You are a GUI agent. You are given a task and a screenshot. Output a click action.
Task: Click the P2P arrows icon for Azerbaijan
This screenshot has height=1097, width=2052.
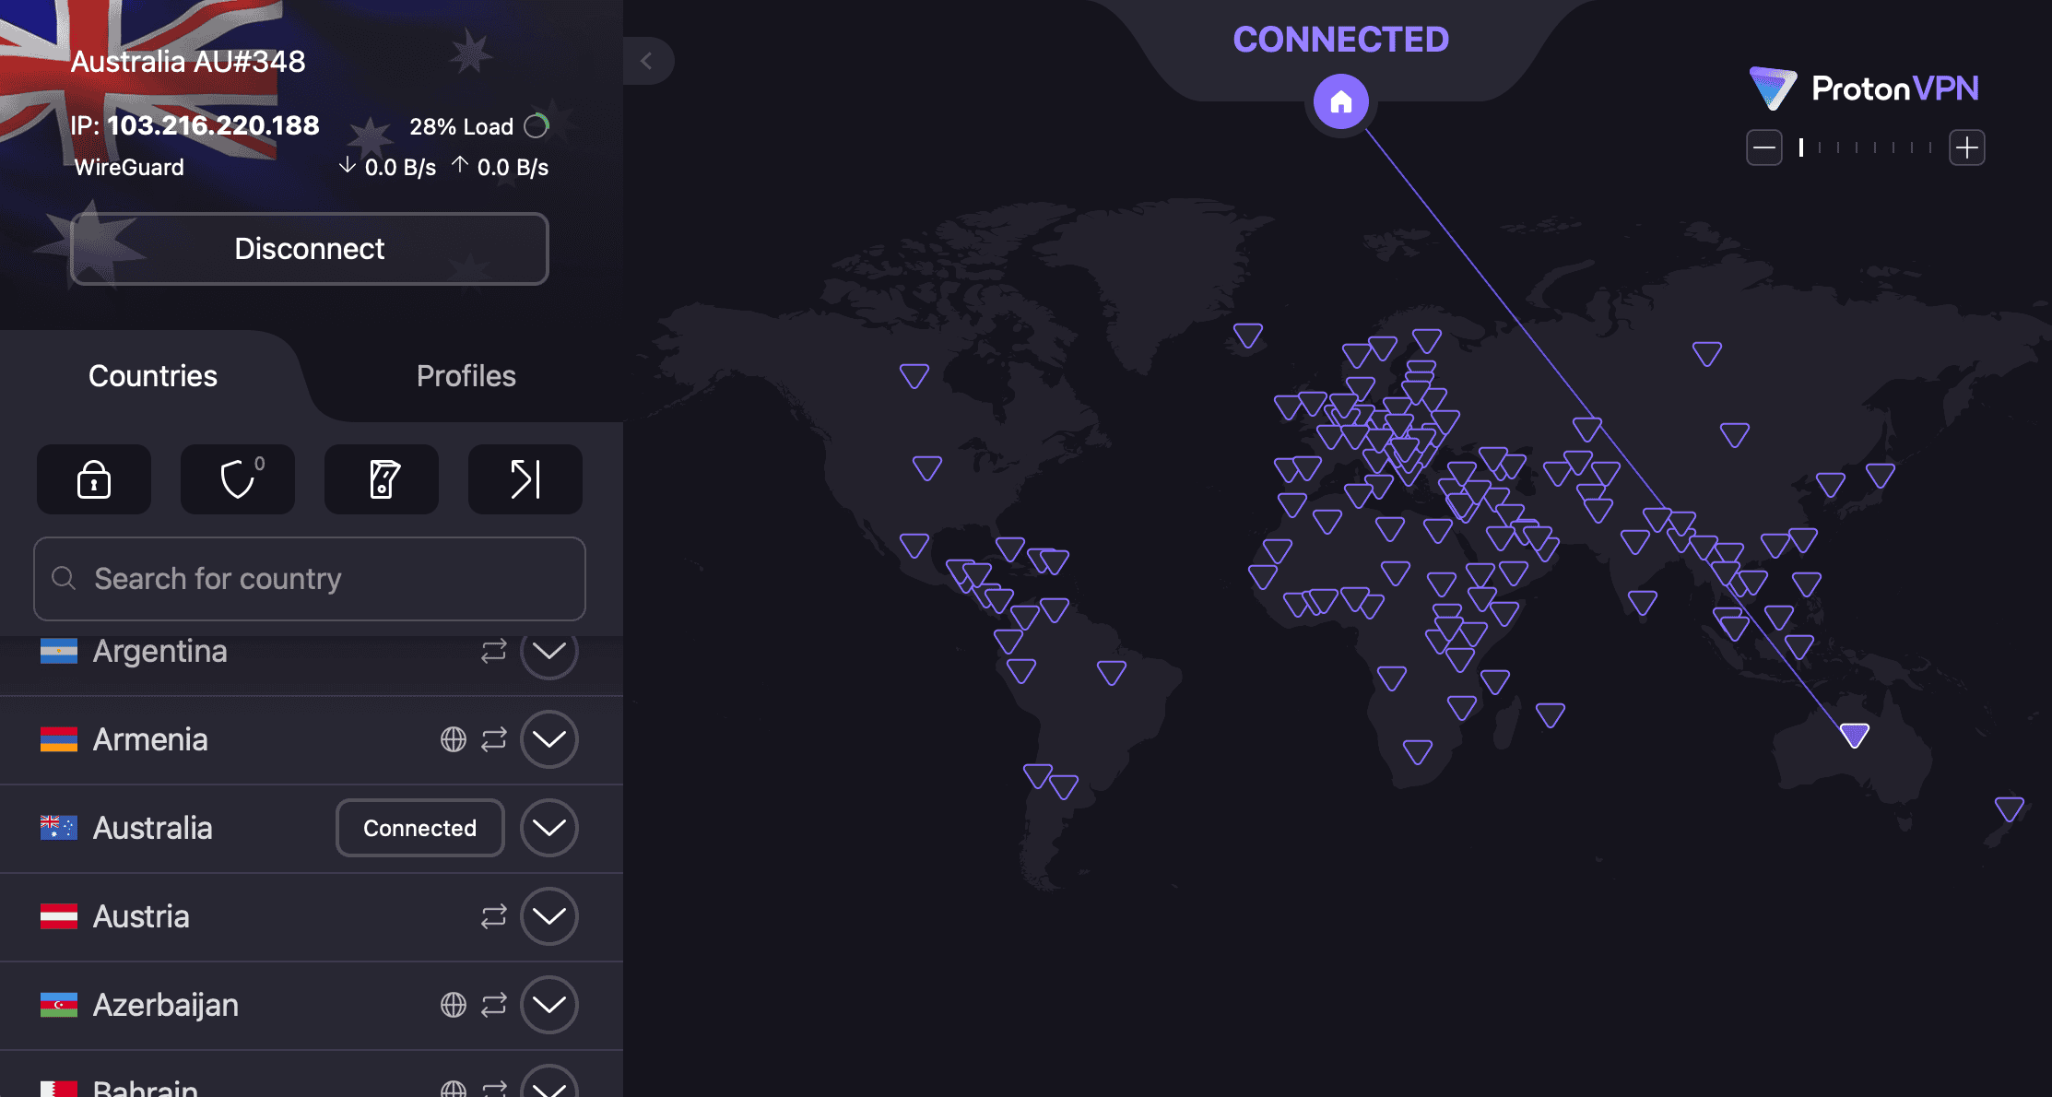pos(494,1005)
